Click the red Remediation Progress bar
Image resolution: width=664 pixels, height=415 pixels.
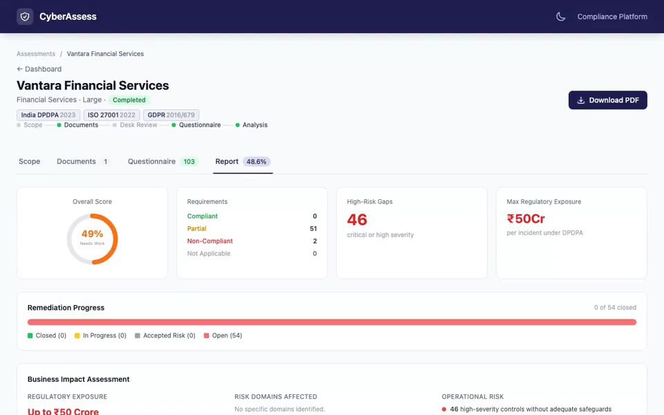(x=332, y=322)
